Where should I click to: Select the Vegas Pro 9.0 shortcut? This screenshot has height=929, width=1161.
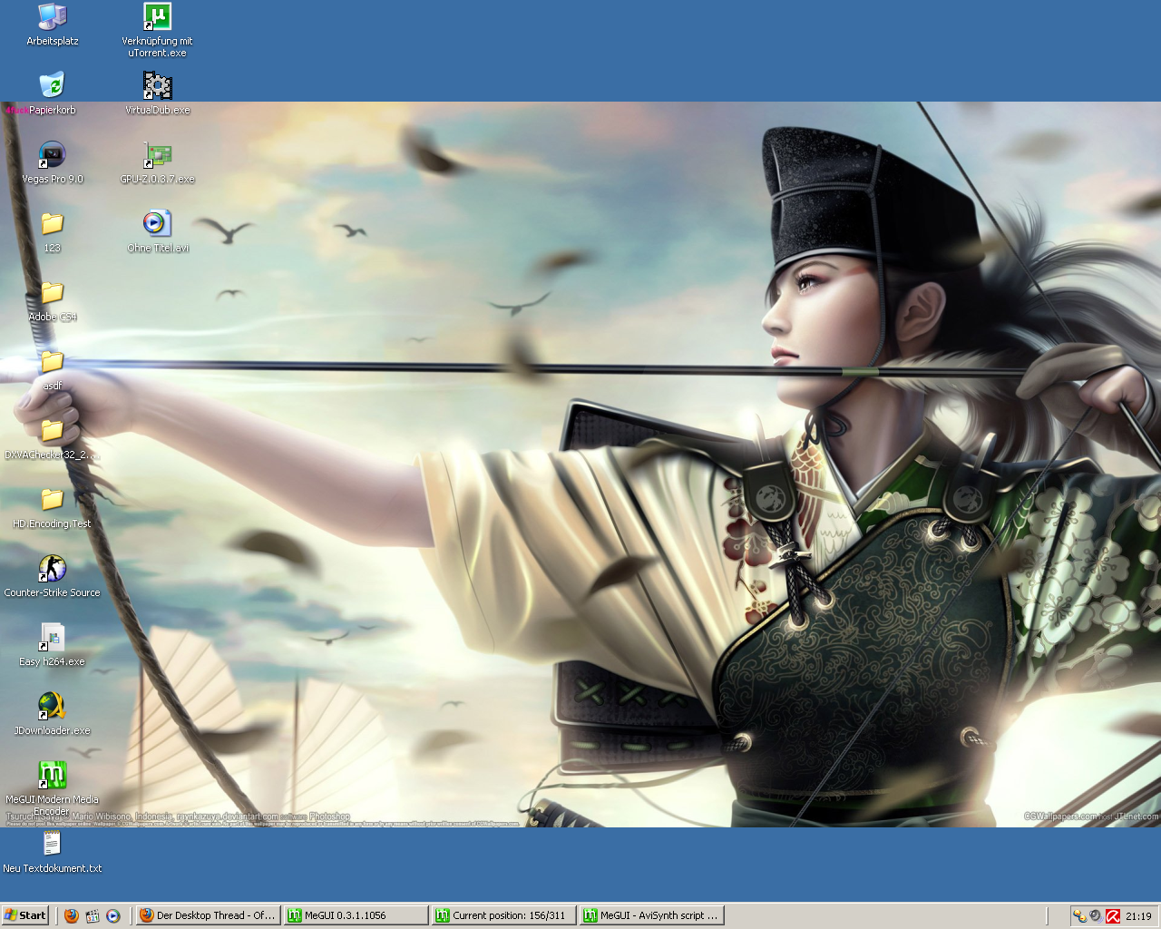point(52,155)
